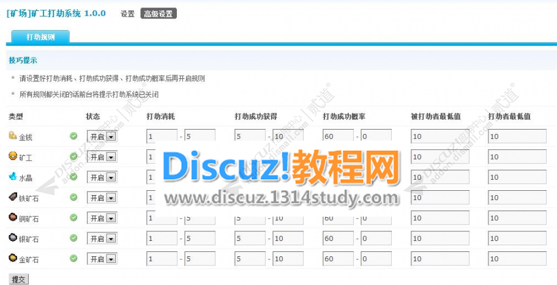Screen dimensions: 557x285
Task: Click 金矿石 被打劫者最低值 field
Action: 439,259
